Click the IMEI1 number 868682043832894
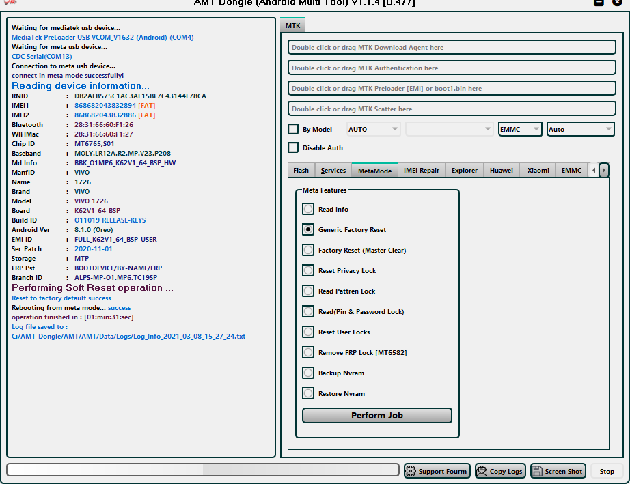The image size is (630, 484). (105, 106)
